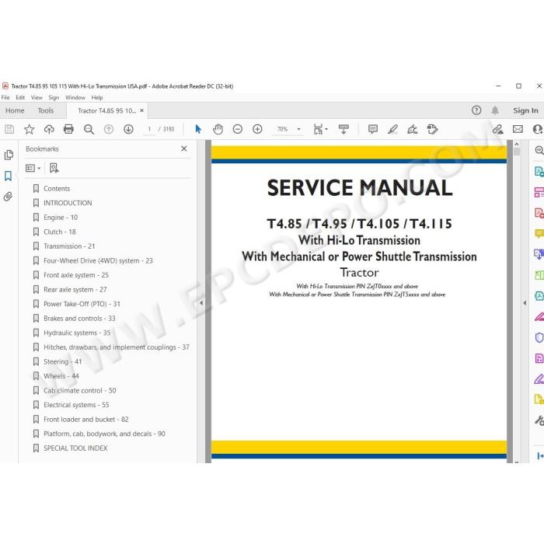
Task: Switch to the Tools tab
Action: [x=45, y=110]
